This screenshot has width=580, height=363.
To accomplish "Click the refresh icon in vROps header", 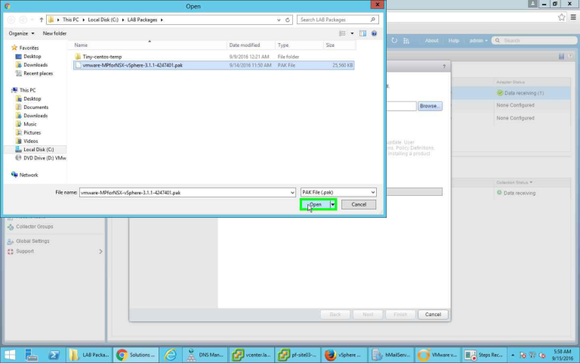I will [x=394, y=40].
